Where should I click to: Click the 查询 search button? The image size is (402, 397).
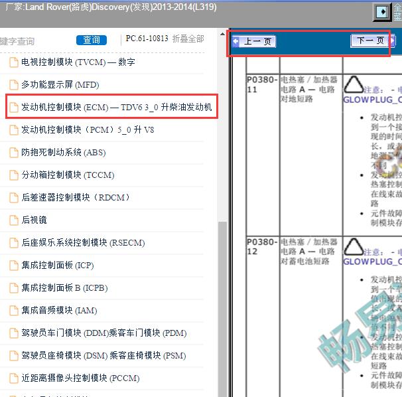(x=92, y=40)
